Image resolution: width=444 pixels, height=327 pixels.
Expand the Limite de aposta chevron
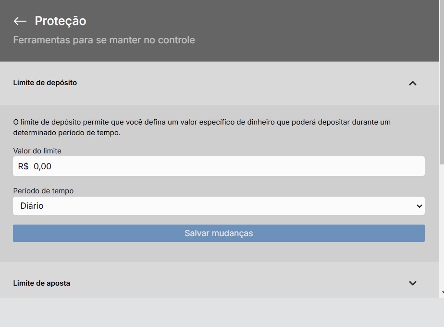click(412, 283)
